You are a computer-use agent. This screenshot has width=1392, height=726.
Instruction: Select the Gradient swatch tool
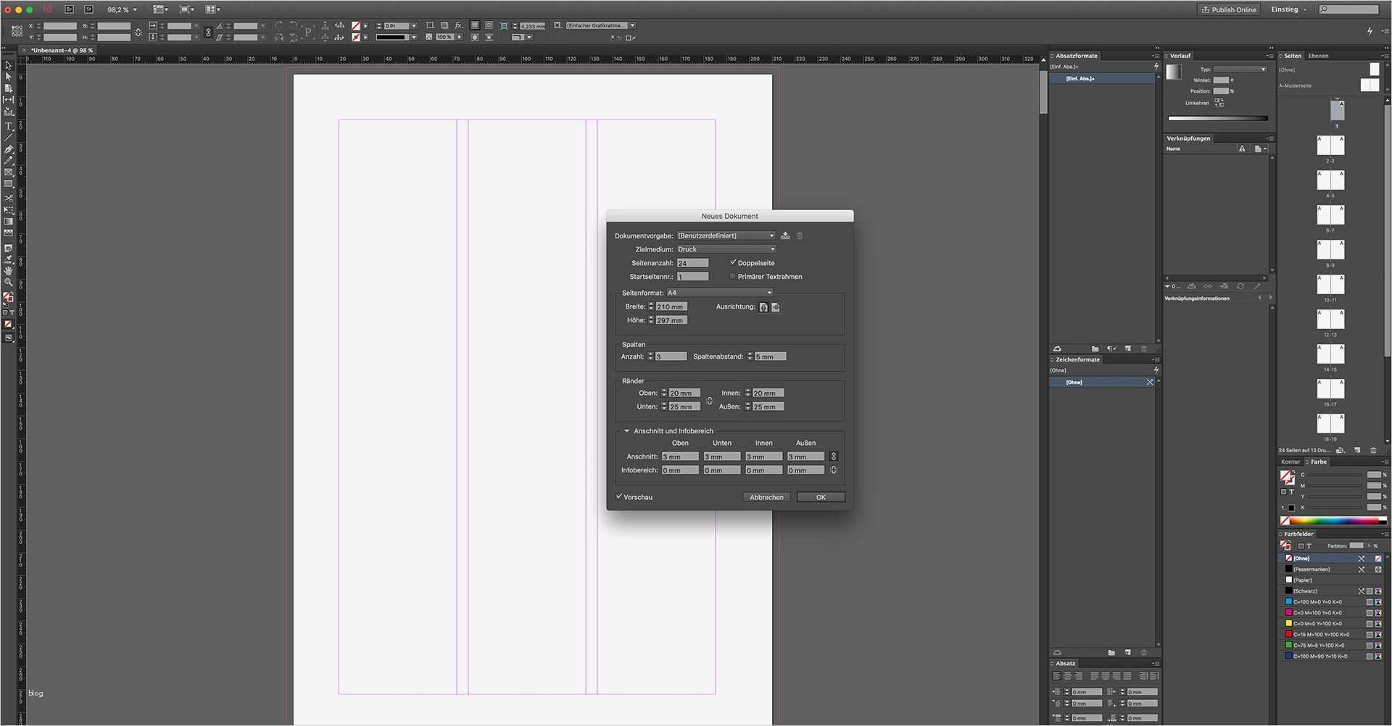tap(9, 221)
